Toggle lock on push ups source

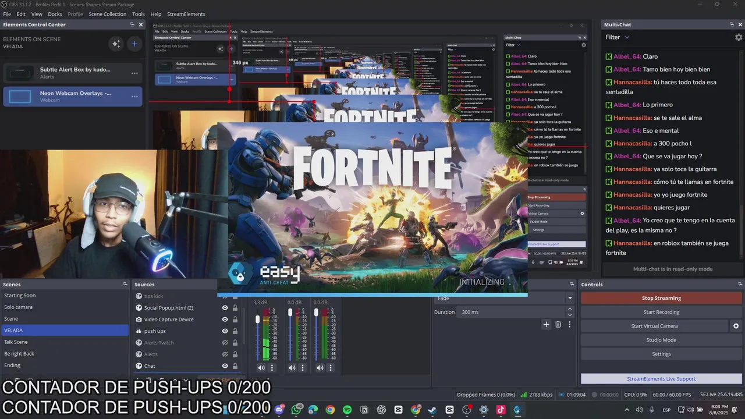pyautogui.click(x=235, y=331)
